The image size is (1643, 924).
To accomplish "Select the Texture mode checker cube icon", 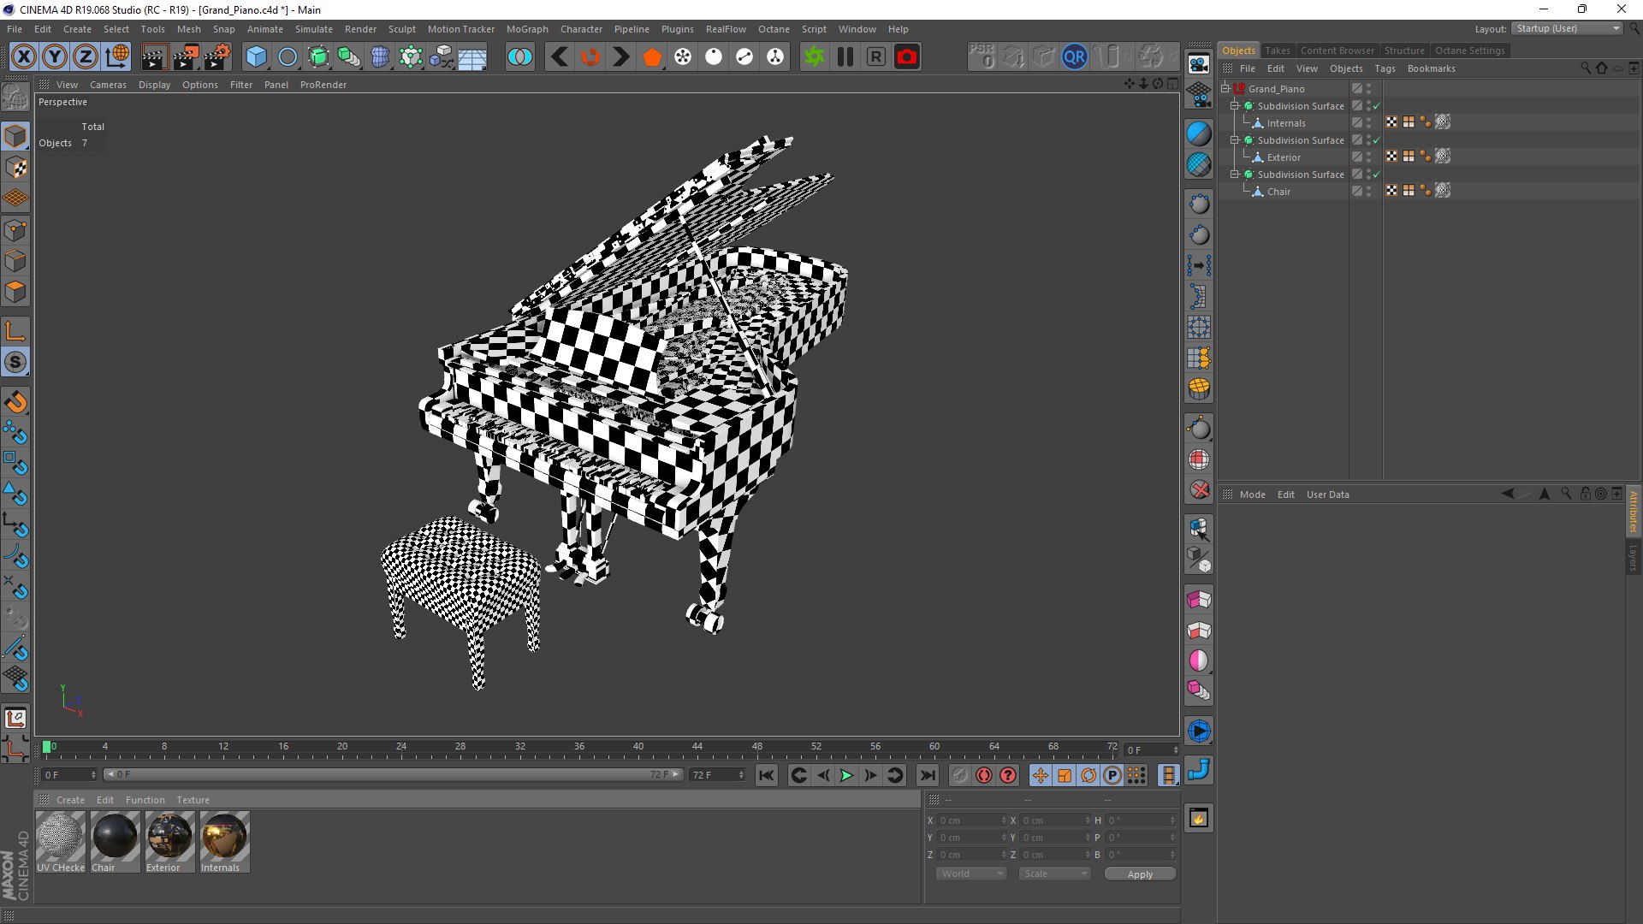I will coord(15,168).
